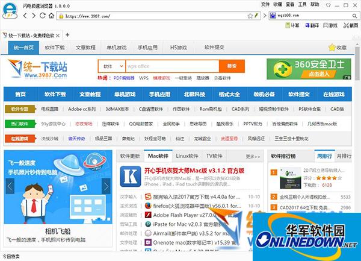Focus the wps office search field
361x261 pixels.
[172, 66]
